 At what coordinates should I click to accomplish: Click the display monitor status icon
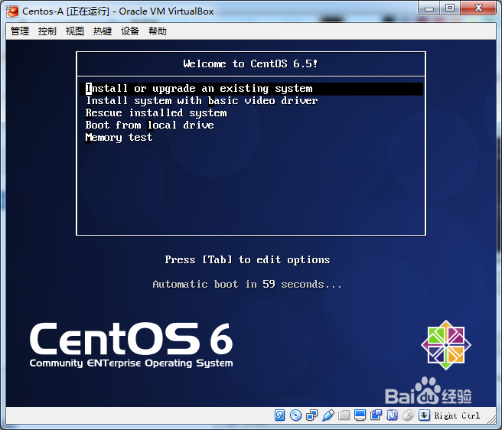(360, 415)
